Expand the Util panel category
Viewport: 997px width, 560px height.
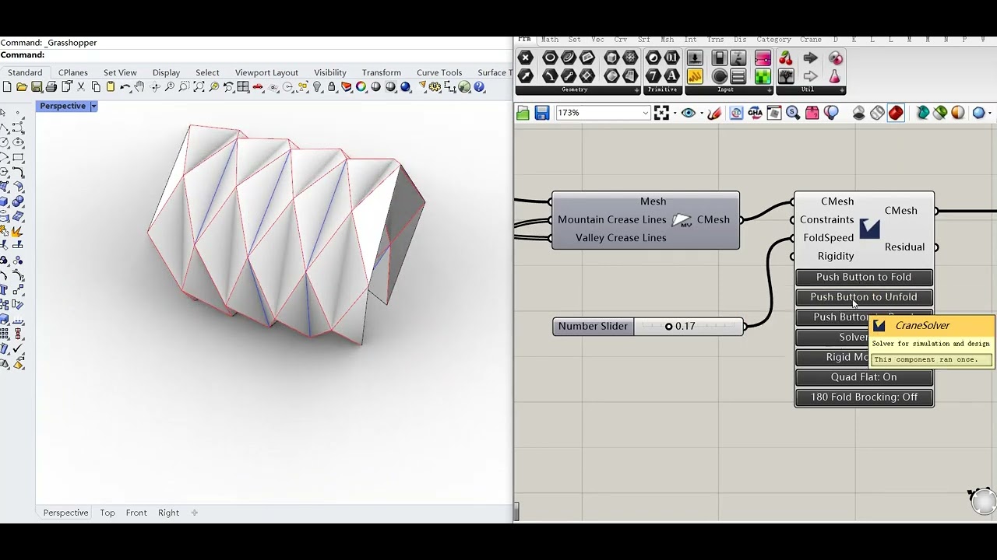[x=811, y=89]
